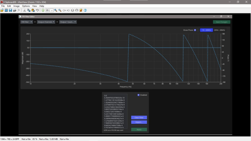Click the Frequency (Hz) axis label
Image resolution: width=251 pixels, height=141 pixels.
(x=126, y=87)
